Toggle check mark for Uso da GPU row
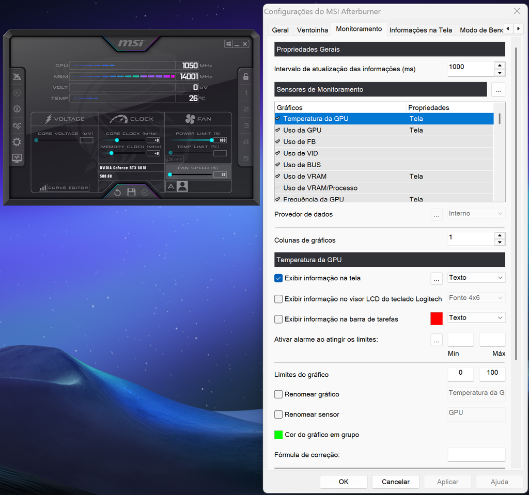 pos(277,130)
